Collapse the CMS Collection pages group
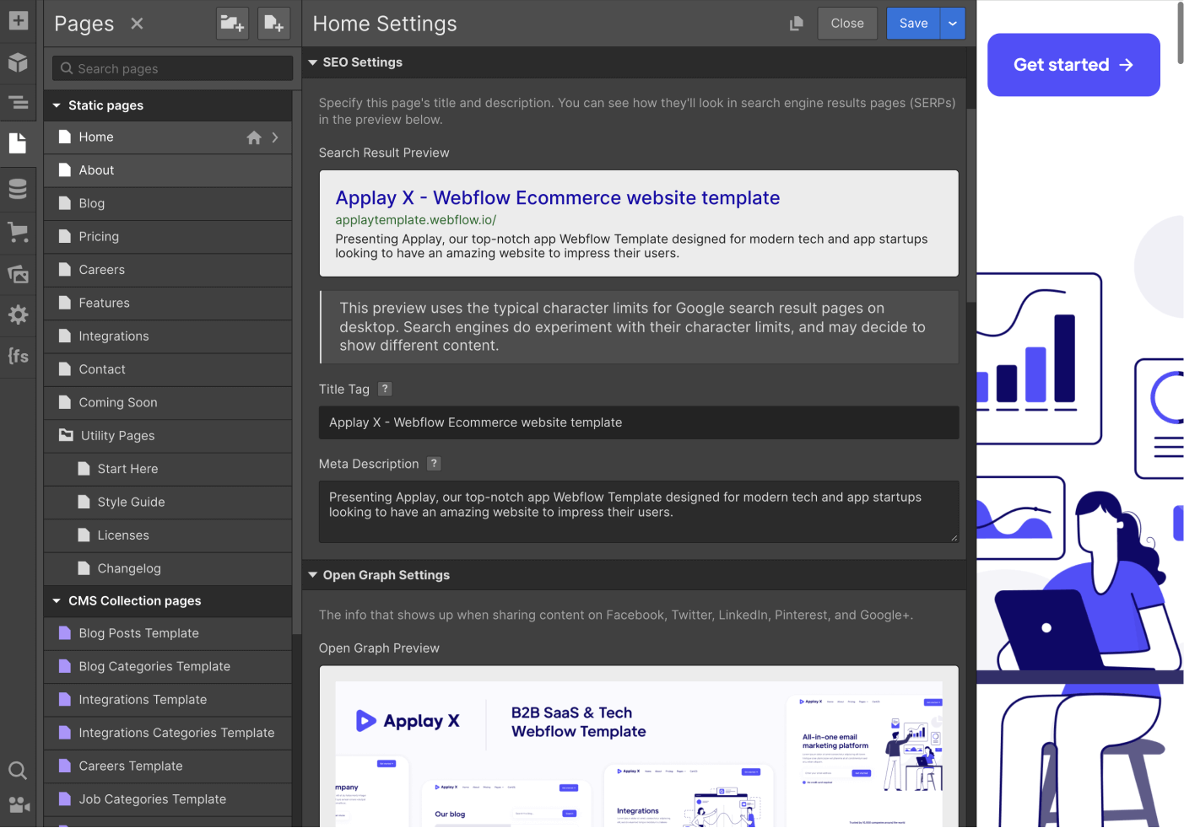1184x828 pixels. pos(57,601)
